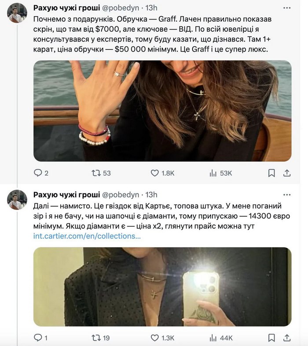Open the int.cartier.com collections link
Image resolution: width=308 pixels, height=346 pixels.
[87, 236]
